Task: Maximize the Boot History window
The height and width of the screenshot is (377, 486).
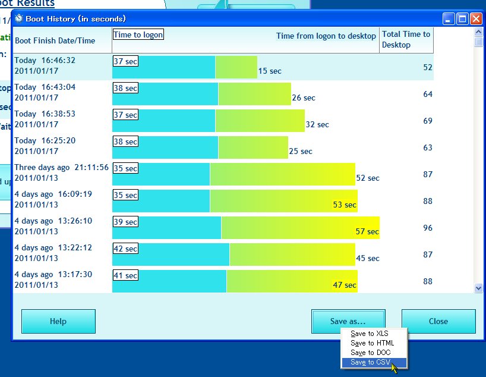Action: [462, 19]
